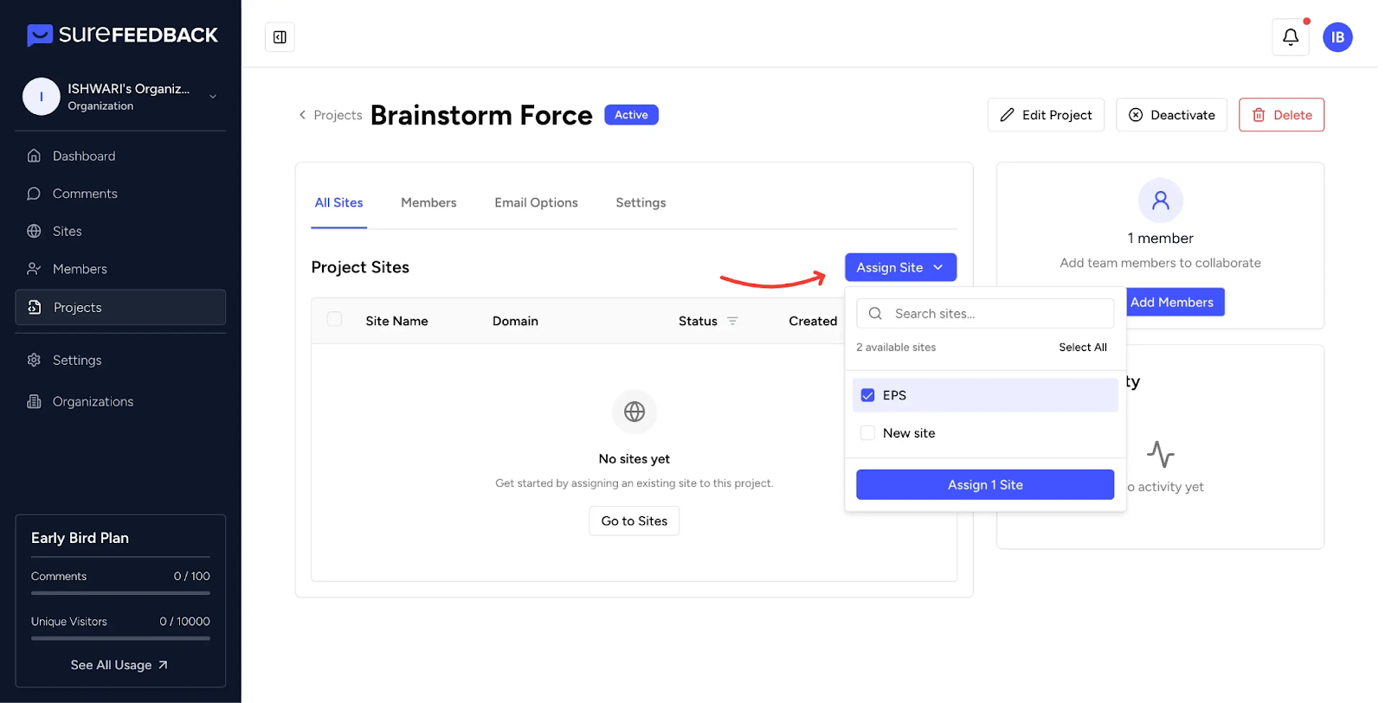Screen dimensions: 1385x703
Task: Switch to the Members tab
Action: point(428,202)
